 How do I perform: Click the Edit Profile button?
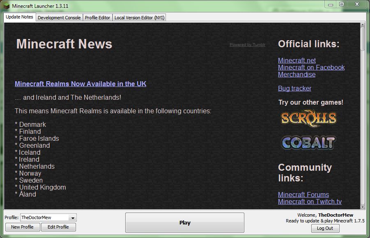pos(58,227)
